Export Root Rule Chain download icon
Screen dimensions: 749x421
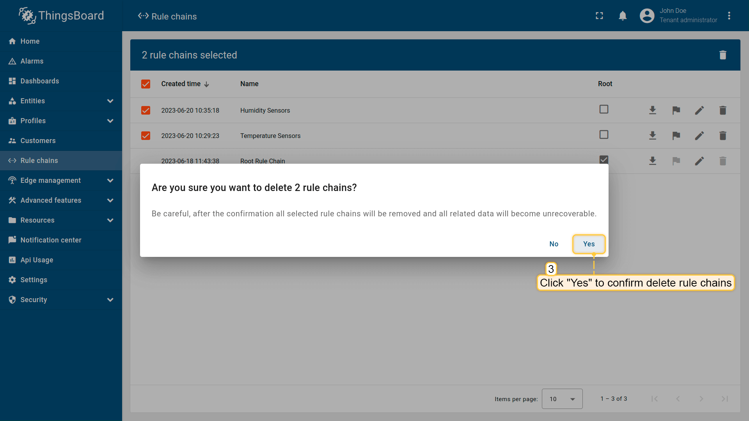coord(652,161)
